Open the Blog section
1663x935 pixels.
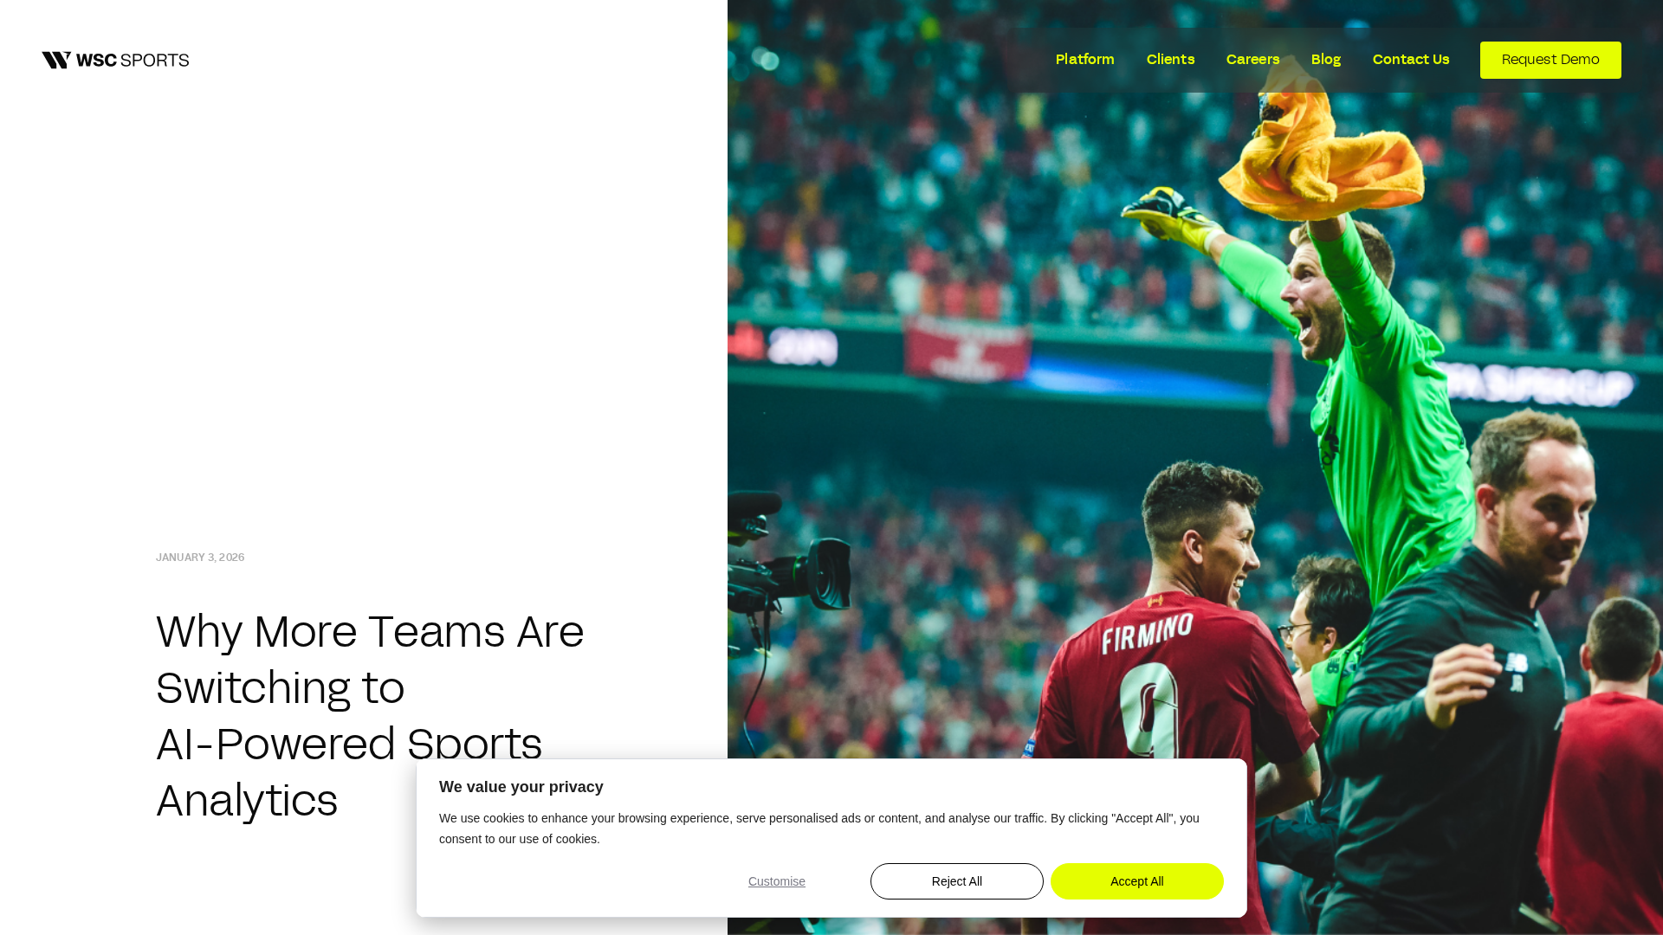point(1325,60)
